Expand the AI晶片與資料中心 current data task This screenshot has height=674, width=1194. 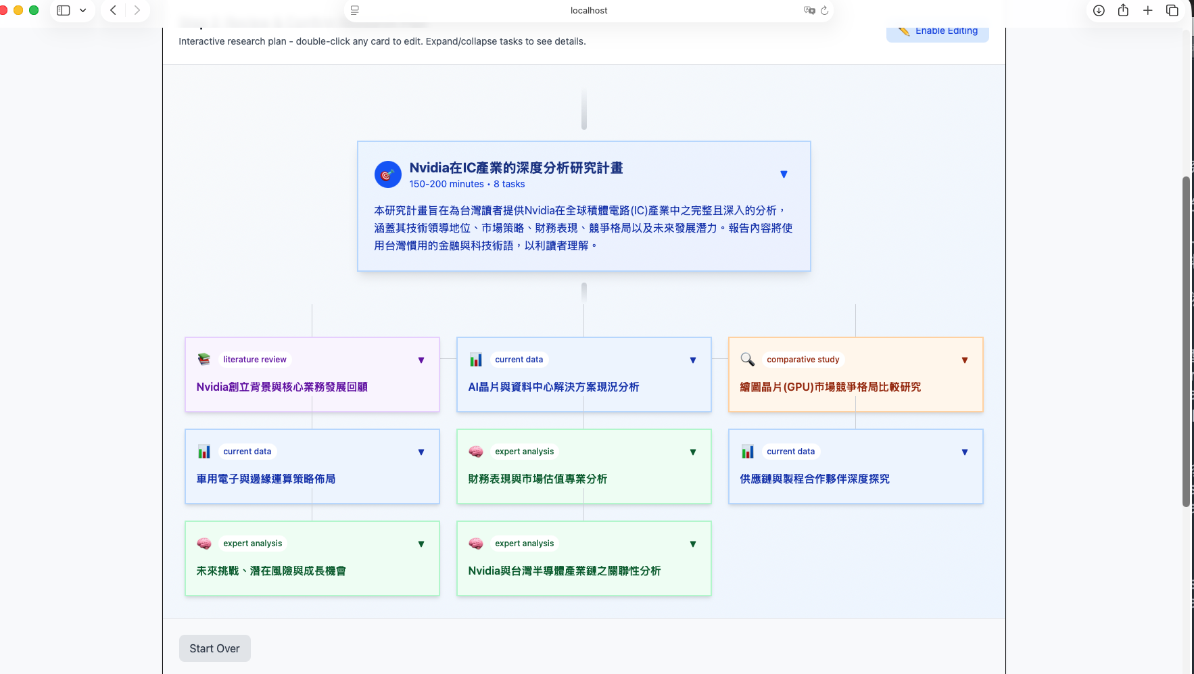point(692,360)
